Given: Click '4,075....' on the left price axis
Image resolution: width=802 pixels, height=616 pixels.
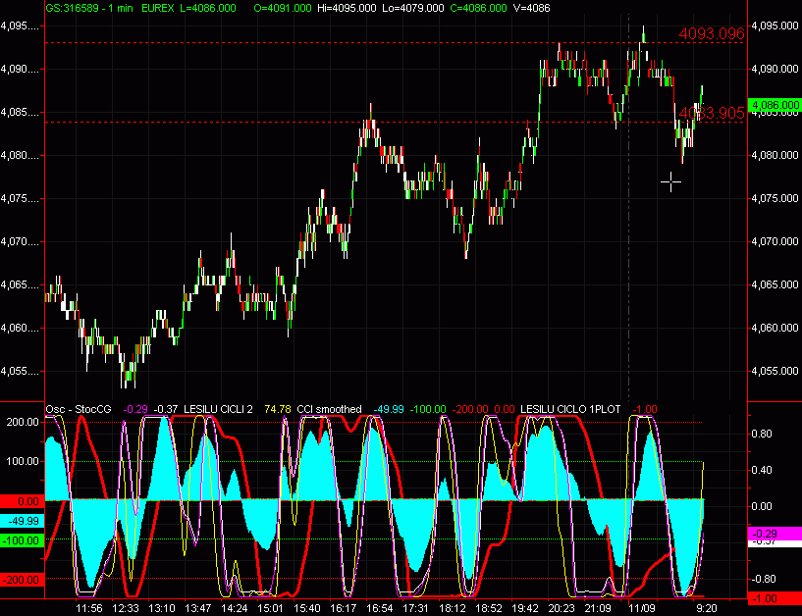Looking at the screenshot, I should click(x=20, y=199).
